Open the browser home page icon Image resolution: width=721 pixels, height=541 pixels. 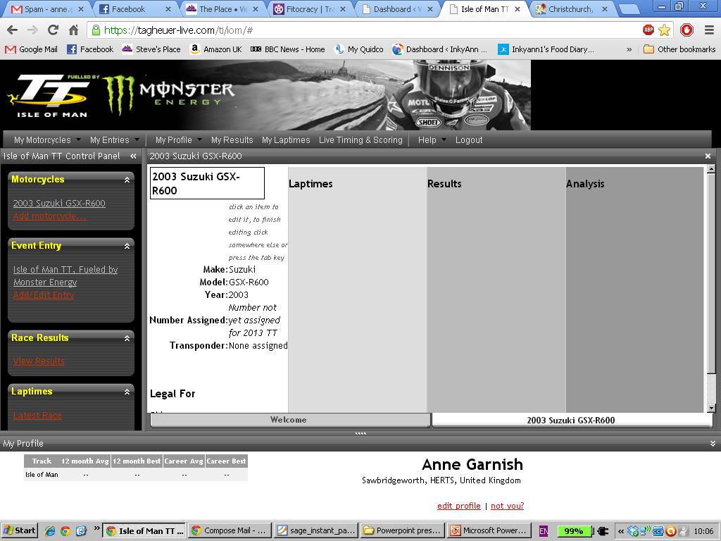click(x=73, y=30)
